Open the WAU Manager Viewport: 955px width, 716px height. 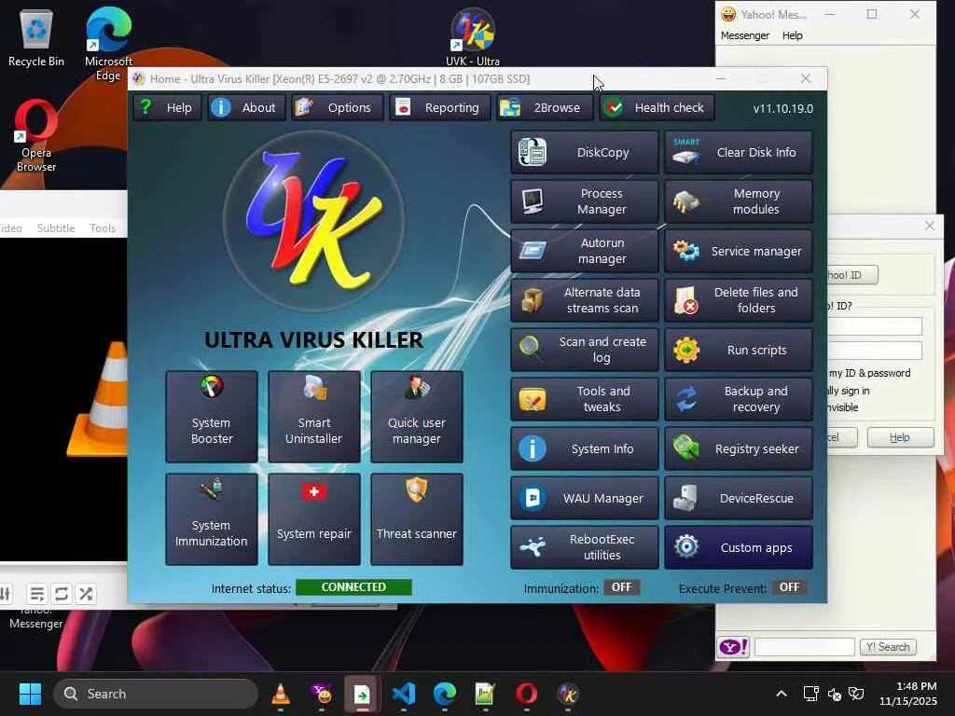click(584, 498)
